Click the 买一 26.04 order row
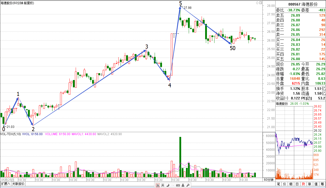Image resolution: width=326 pixels, height=188 pixels. pyautogui.click(x=301, y=40)
